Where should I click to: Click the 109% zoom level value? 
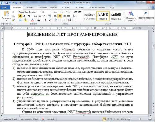tap(123, 119)
